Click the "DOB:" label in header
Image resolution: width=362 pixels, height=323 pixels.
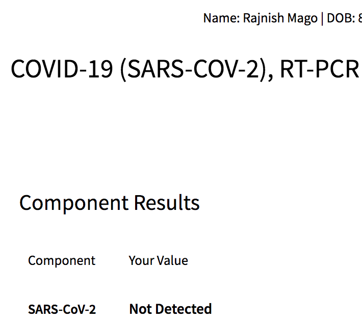(x=340, y=18)
